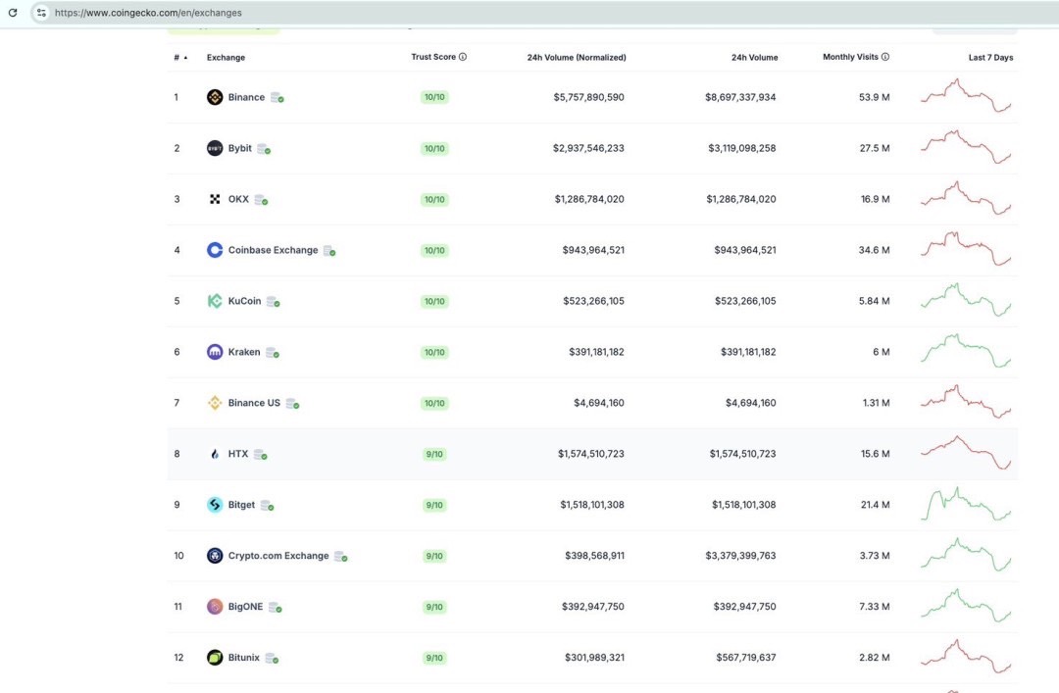Click the reserves badge next to Kraken
This screenshot has width=1059, height=693.
(x=273, y=353)
